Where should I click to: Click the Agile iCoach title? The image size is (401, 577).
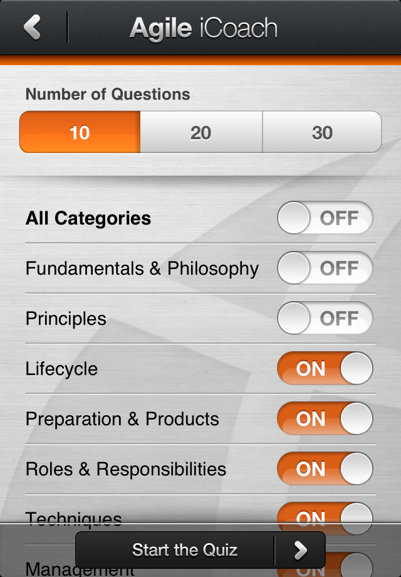coord(203,28)
